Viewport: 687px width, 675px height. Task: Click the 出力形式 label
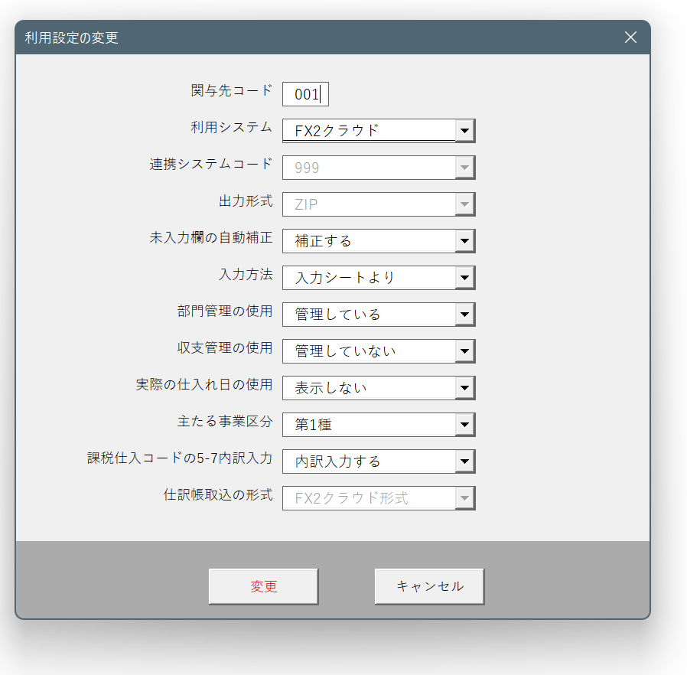246,201
